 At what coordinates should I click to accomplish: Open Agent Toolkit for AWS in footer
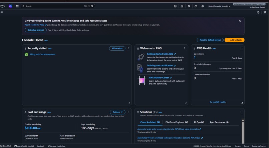(x=24, y=146)
